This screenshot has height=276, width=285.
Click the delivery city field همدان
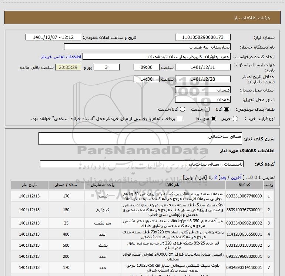coord(203,99)
